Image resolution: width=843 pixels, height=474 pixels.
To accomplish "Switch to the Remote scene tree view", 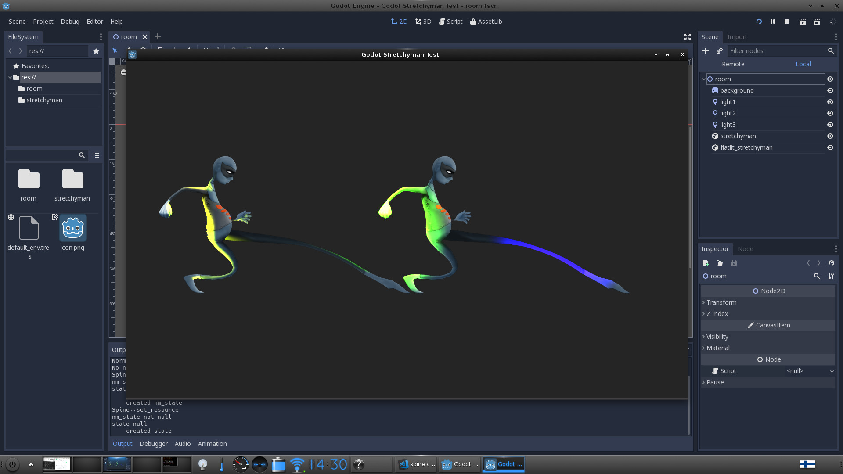I will [733, 64].
